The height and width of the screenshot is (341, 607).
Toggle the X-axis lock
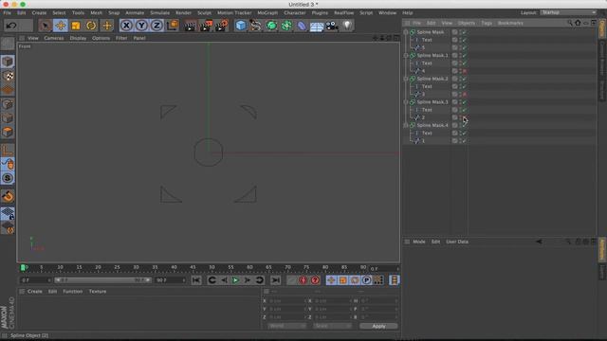[126, 26]
